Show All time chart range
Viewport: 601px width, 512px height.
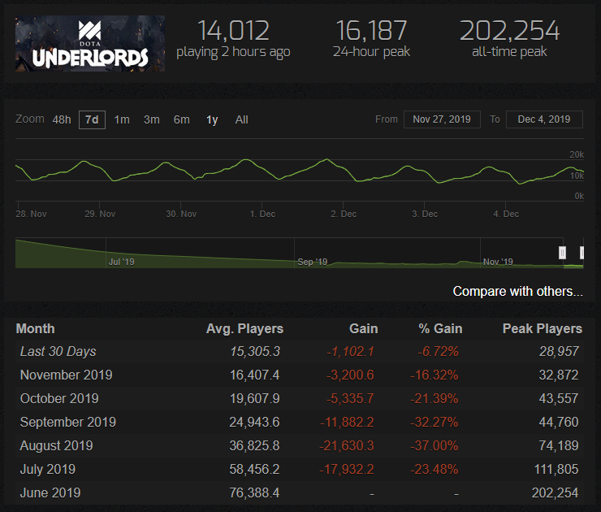click(241, 119)
